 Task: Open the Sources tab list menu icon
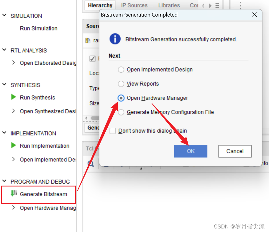click(x=217, y=6)
